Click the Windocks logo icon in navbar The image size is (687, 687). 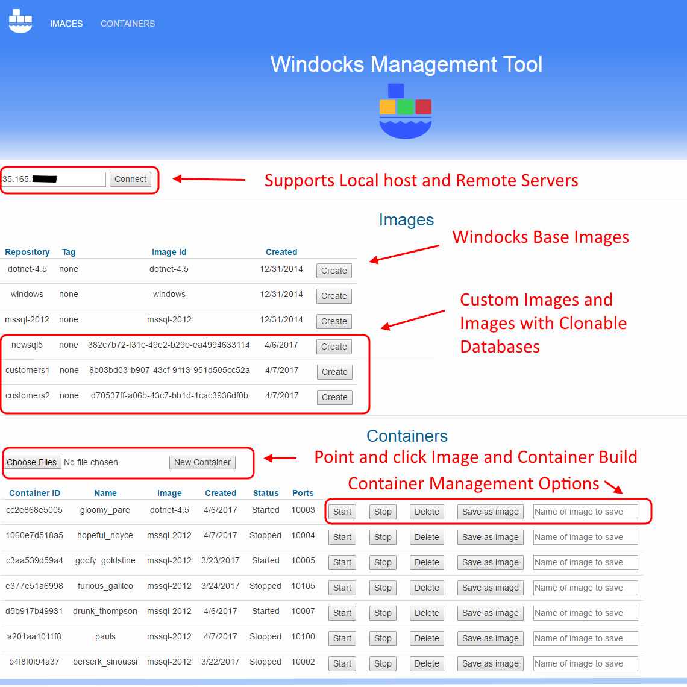[20, 22]
